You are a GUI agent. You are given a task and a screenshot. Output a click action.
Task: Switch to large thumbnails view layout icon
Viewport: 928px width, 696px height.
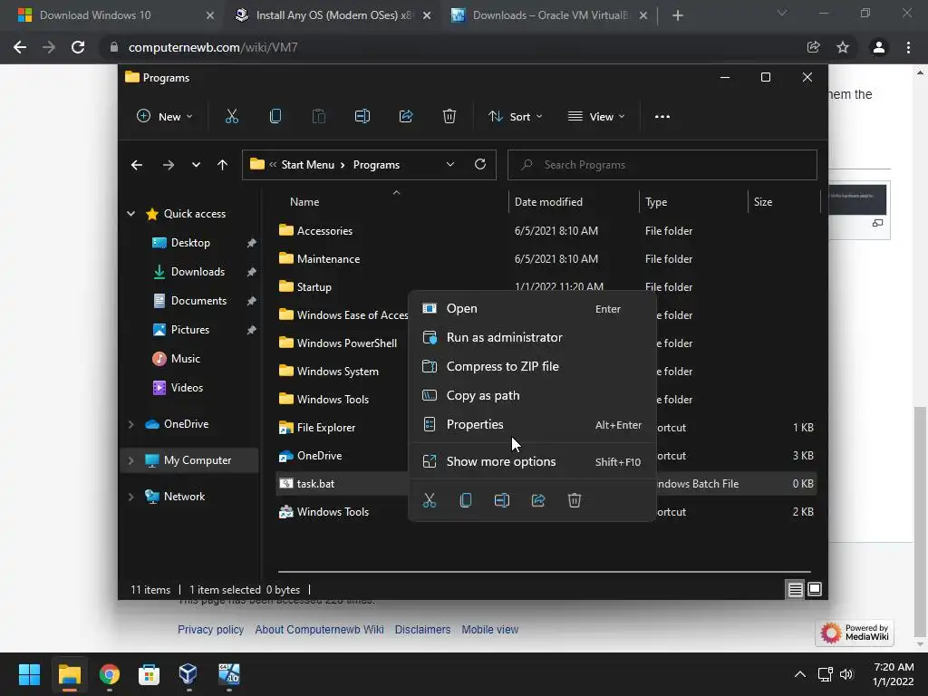click(815, 589)
